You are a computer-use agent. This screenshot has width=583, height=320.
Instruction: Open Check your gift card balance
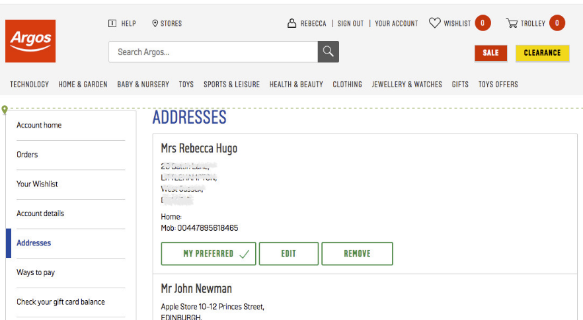pyautogui.click(x=61, y=301)
